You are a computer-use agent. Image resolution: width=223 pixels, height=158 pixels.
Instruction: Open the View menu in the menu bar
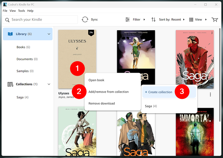coord(13,11)
